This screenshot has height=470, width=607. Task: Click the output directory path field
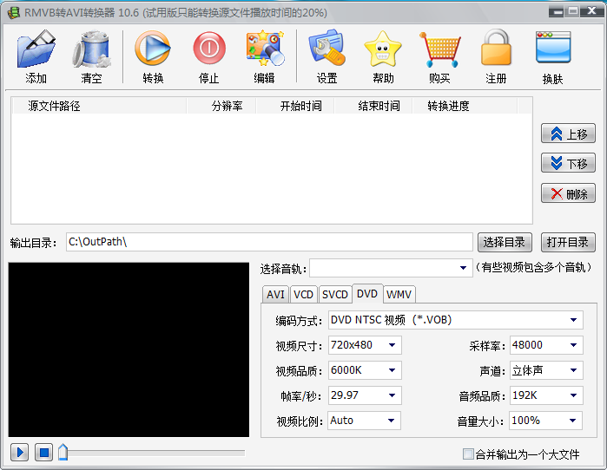269,242
